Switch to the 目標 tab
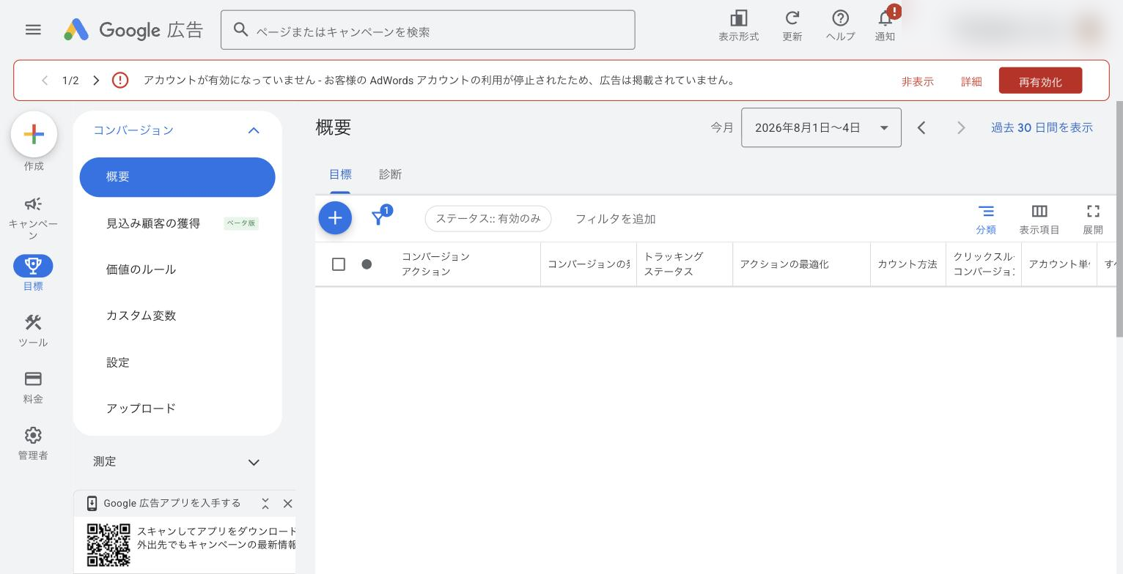Image resolution: width=1123 pixels, height=574 pixels. (x=340, y=174)
